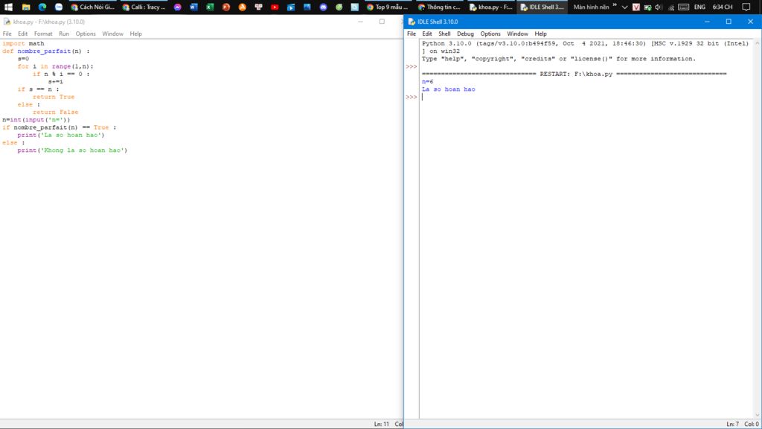Screen dimensions: 762x429
Task: Open Help menu in khoa.py editor
Action: tap(135, 34)
